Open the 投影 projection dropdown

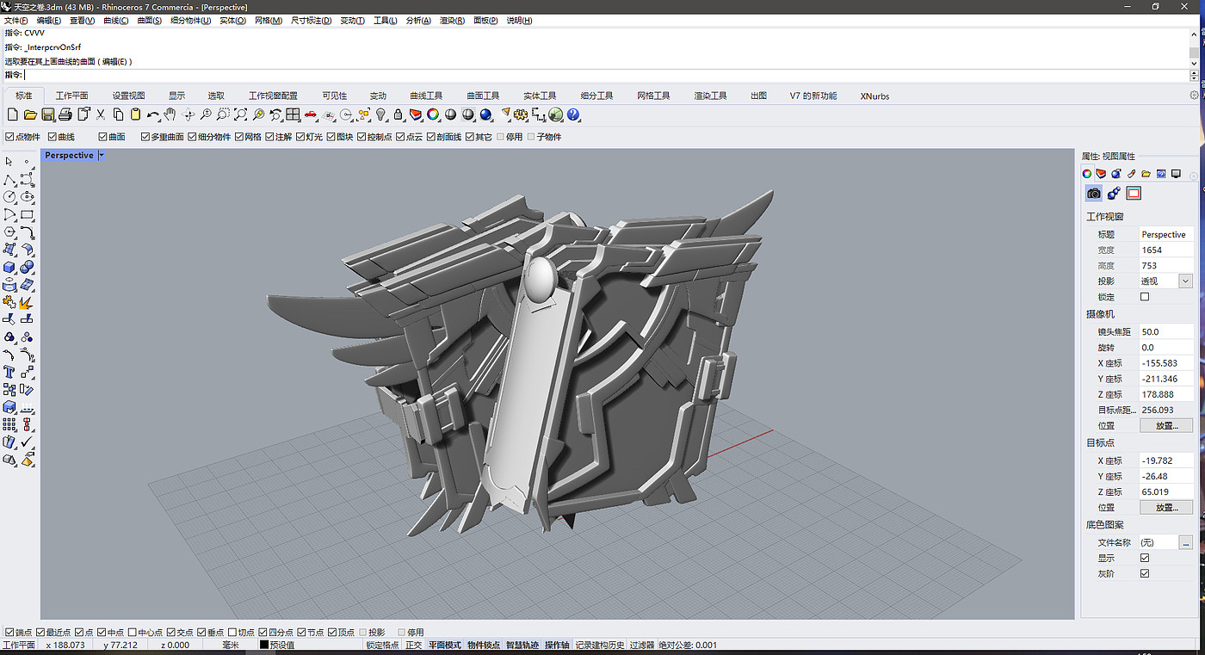(x=1185, y=281)
